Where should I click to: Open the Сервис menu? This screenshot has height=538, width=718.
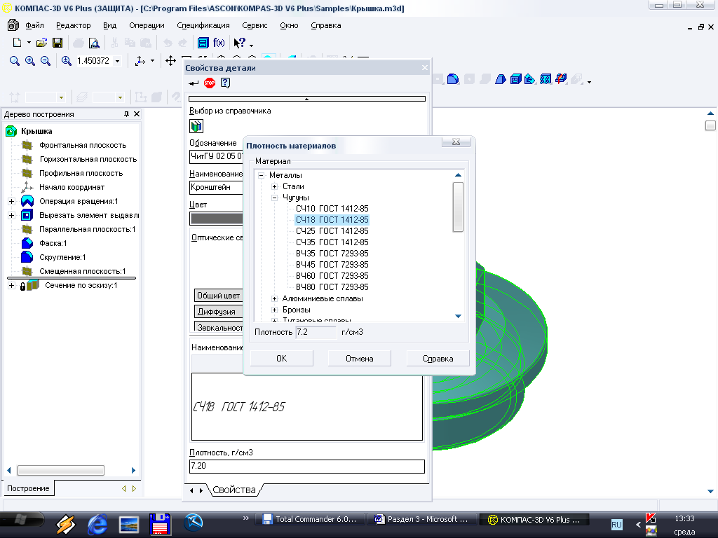coord(255,26)
